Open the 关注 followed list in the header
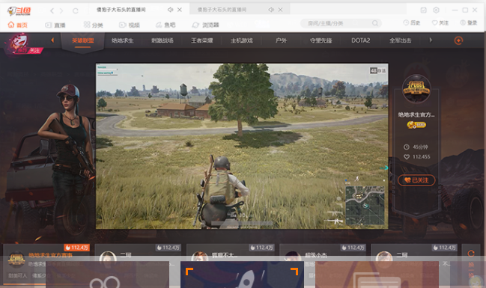 coord(440,23)
